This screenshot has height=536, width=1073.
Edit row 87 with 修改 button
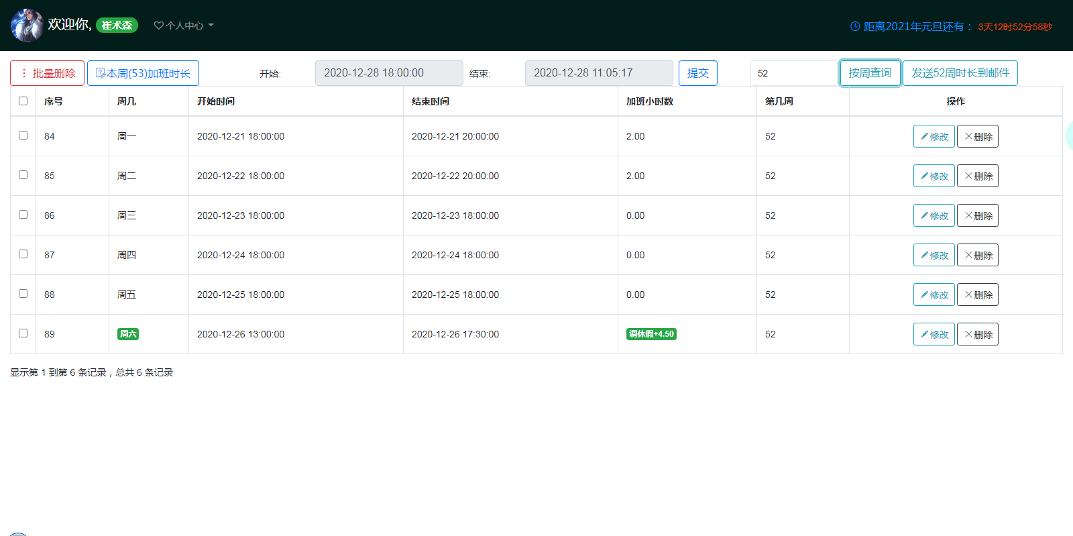[934, 255]
